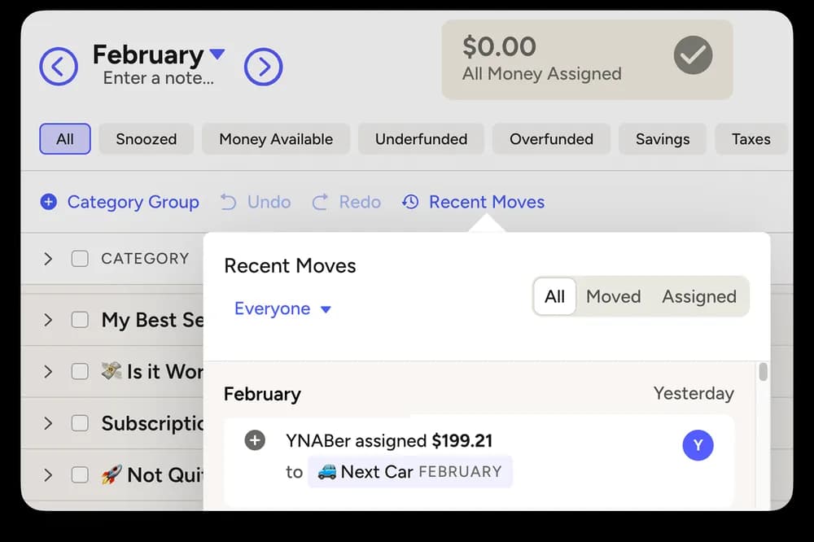Select the Underfunded filter
The height and width of the screenshot is (542, 814).
[x=421, y=138]
